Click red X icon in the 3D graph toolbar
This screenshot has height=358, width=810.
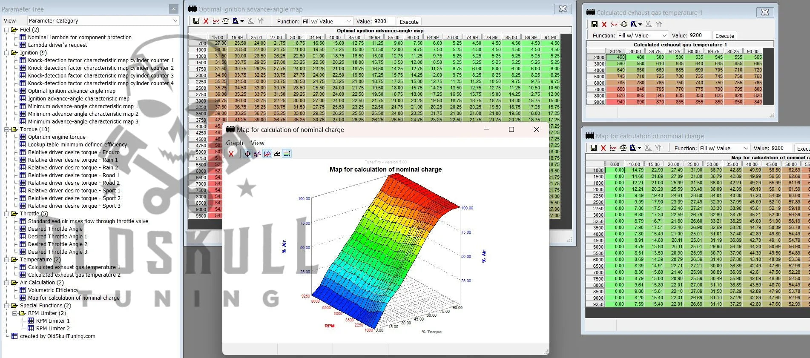pyautogui.click(x=231, y=154)
